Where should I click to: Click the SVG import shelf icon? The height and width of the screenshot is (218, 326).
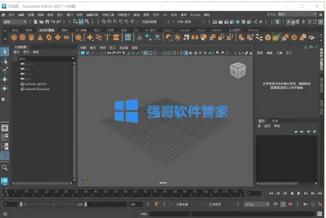click(x=116, y=37)
